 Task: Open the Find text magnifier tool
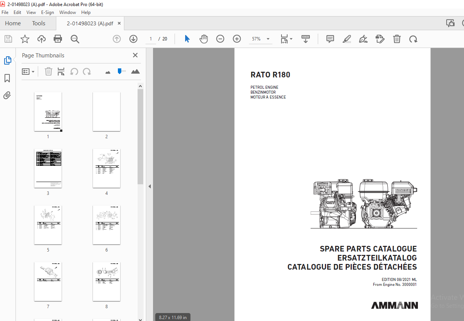(74, 39)
